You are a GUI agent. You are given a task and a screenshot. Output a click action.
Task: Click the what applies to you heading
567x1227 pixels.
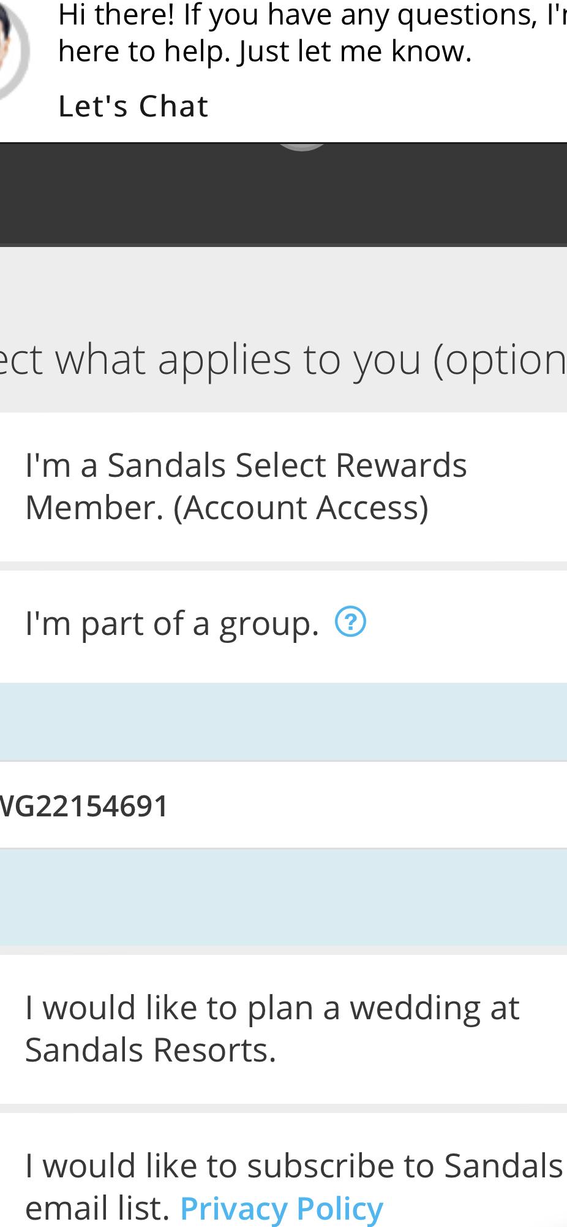click(283, 359)
